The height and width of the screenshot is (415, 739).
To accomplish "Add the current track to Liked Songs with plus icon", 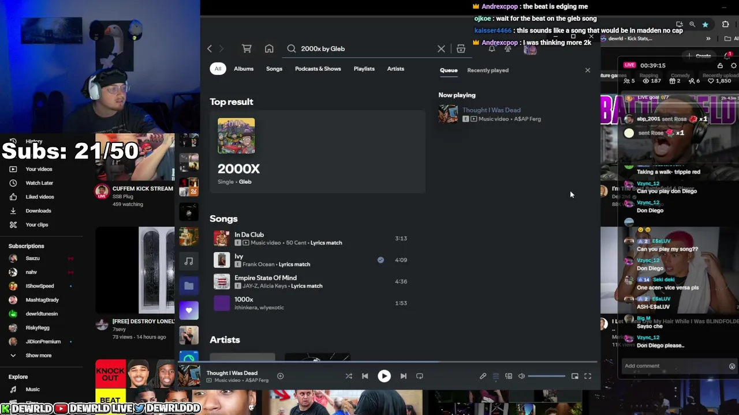I will coord(280,376).
